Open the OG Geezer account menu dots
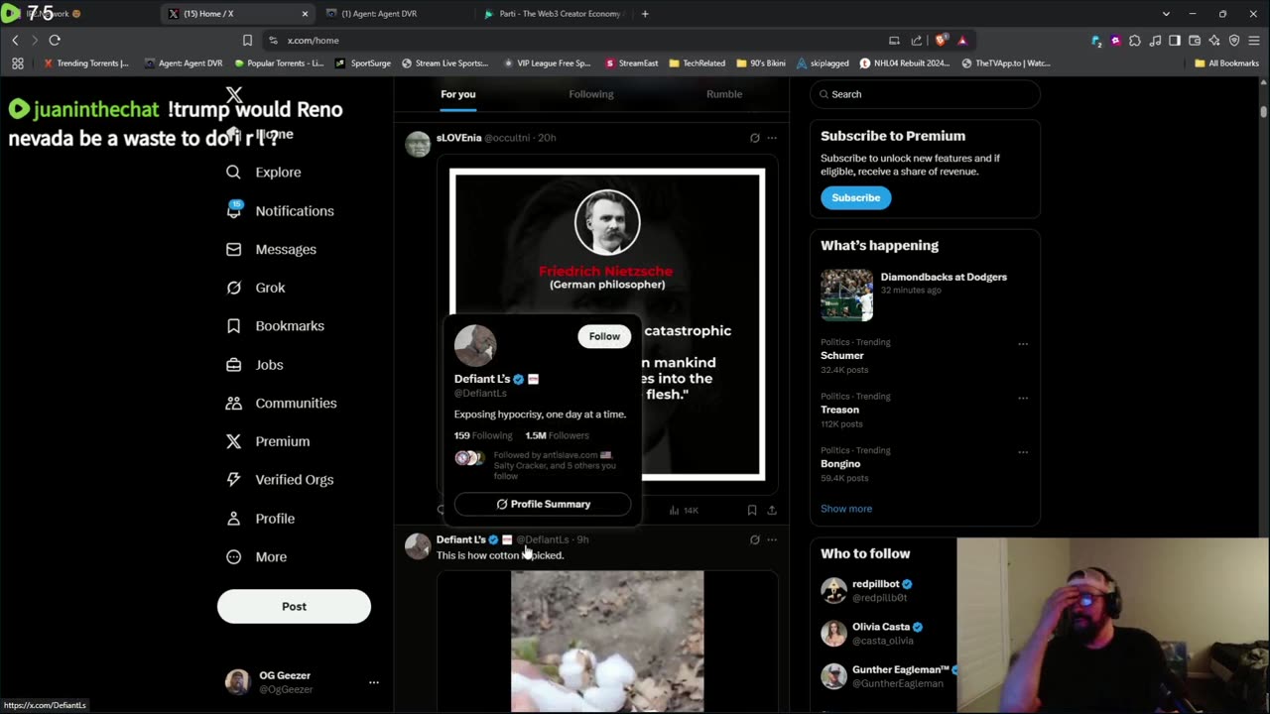 click(x=374, y=682)
